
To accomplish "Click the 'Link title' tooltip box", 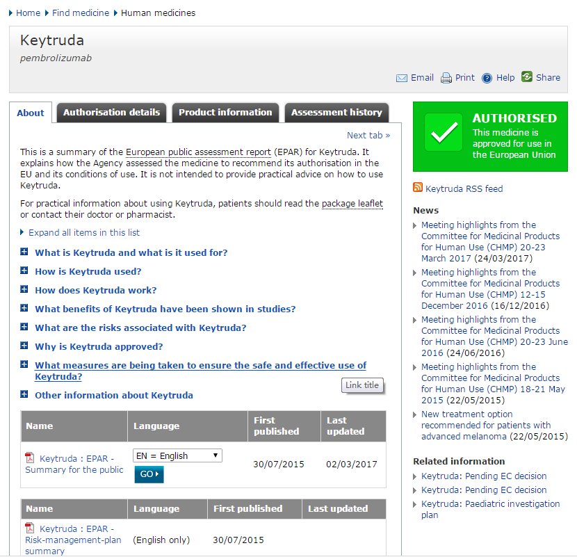I will point(362,385).
